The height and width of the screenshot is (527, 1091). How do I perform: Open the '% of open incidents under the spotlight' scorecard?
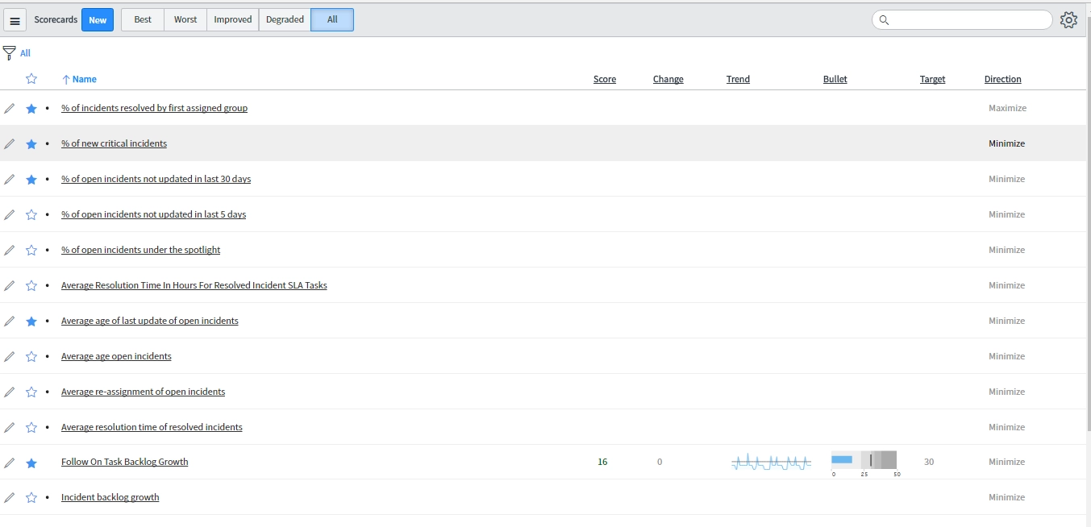(x=140, y=250)
